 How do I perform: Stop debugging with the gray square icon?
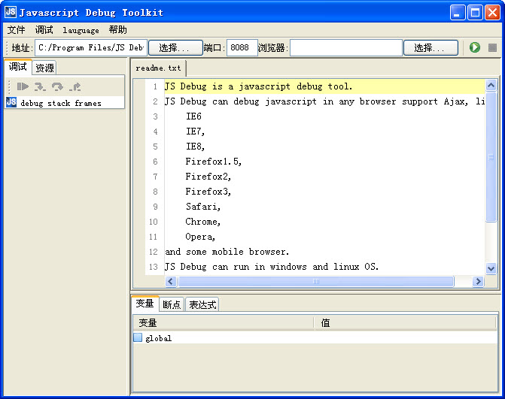tap(492, 47)
